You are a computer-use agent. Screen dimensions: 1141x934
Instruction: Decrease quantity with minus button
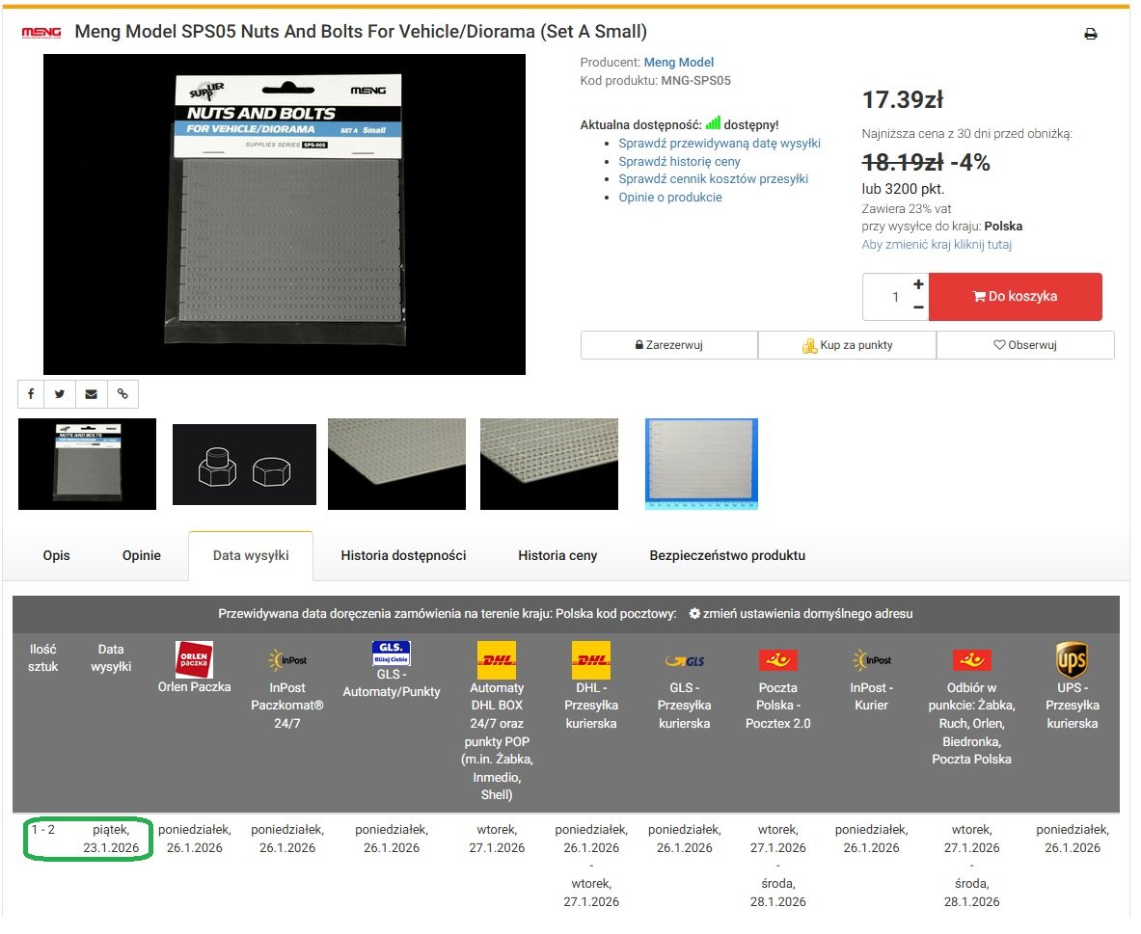(x=917, y=307)
